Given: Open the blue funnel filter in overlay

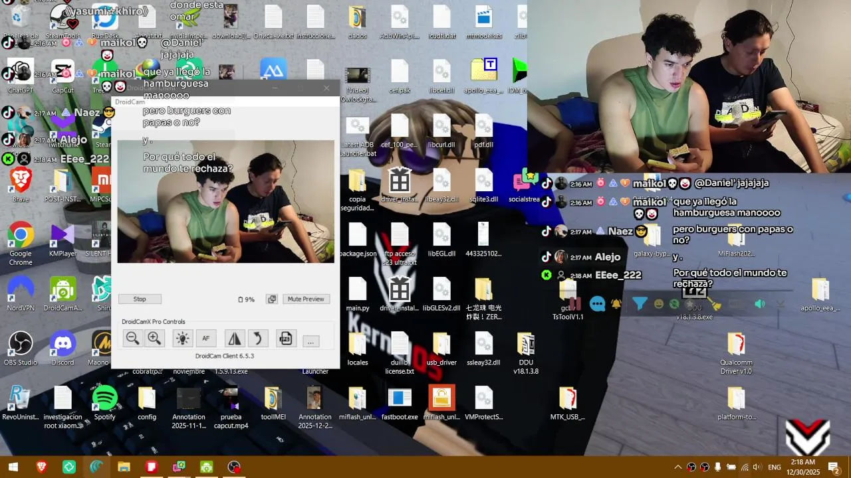Looking at the screenshot, I should pos(639,304).
